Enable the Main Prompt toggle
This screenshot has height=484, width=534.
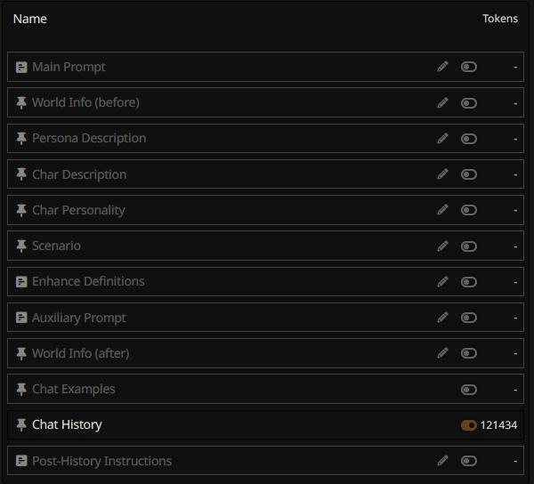click(469, 67)
